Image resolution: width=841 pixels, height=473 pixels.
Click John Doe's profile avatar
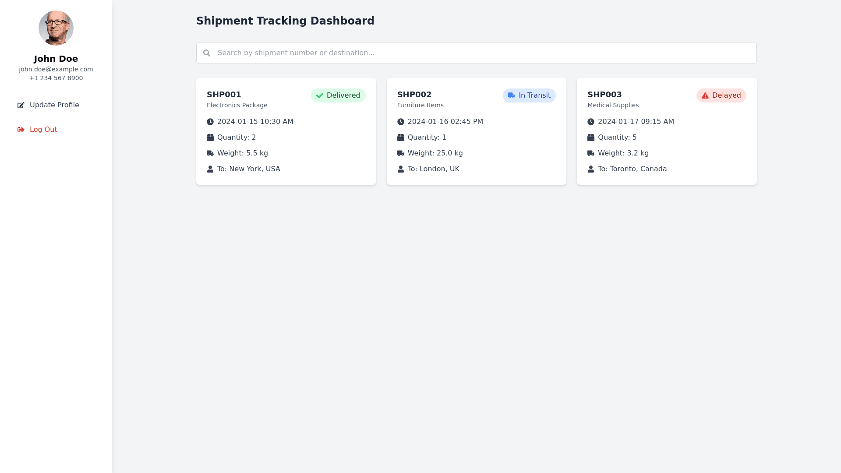coord(56,28)
